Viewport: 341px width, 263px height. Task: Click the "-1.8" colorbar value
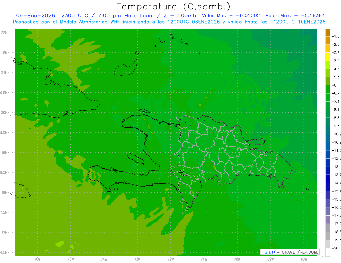(336, 36)
